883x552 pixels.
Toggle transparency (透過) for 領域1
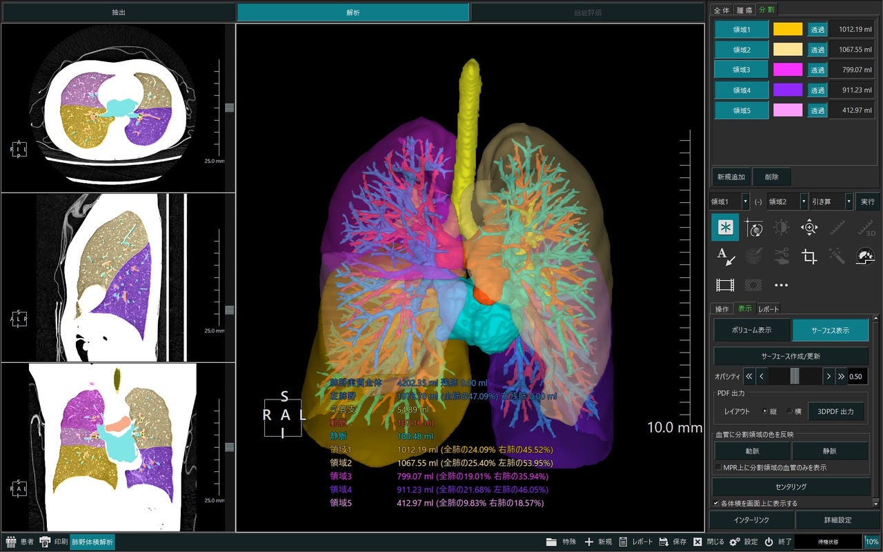point(817,30)
